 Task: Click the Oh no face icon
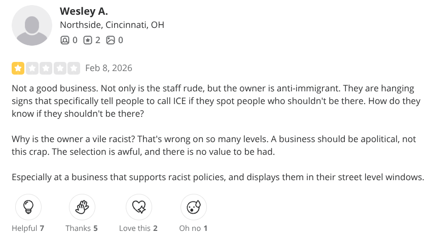pos(193,207)
